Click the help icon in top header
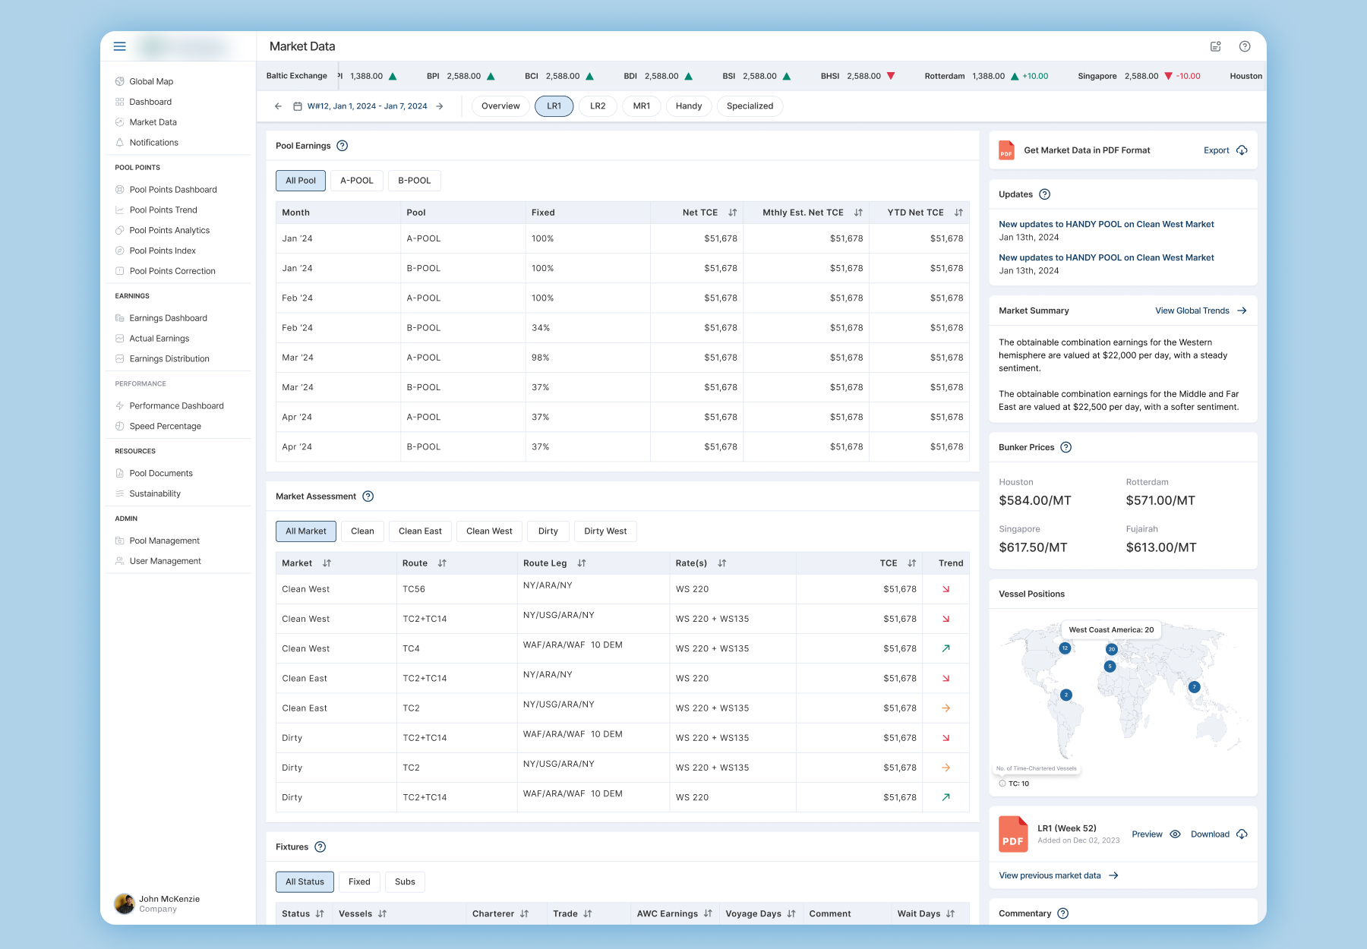 coord(1245,46)
